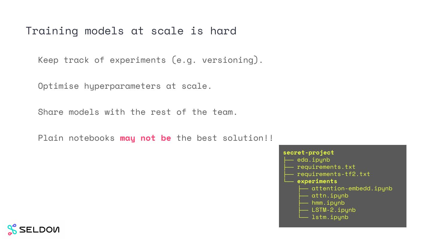This screenshot has height=242, width=431.
Task: Select the secret-project root folder
Action: pos(308,152)
